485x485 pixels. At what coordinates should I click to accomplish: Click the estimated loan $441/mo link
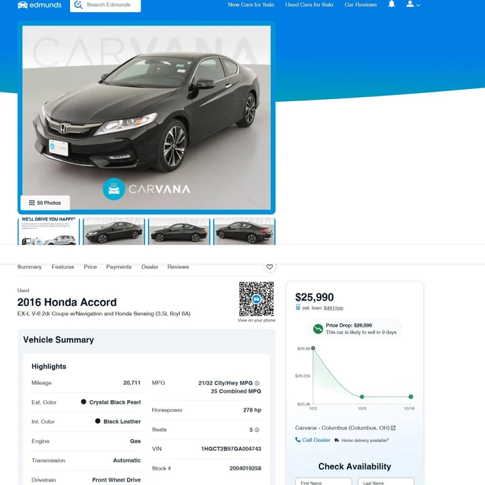coord(333,308)
